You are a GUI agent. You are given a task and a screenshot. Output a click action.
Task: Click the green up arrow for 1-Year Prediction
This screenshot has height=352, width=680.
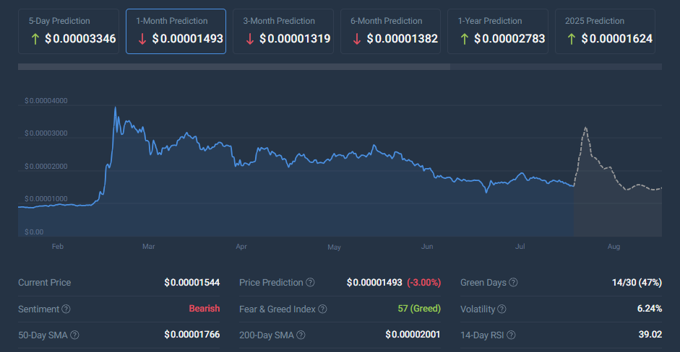tap(465, 39)
